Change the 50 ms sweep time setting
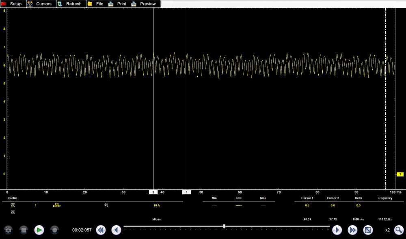The width and height of the screenshot is (406, 239). click(156, 219)
